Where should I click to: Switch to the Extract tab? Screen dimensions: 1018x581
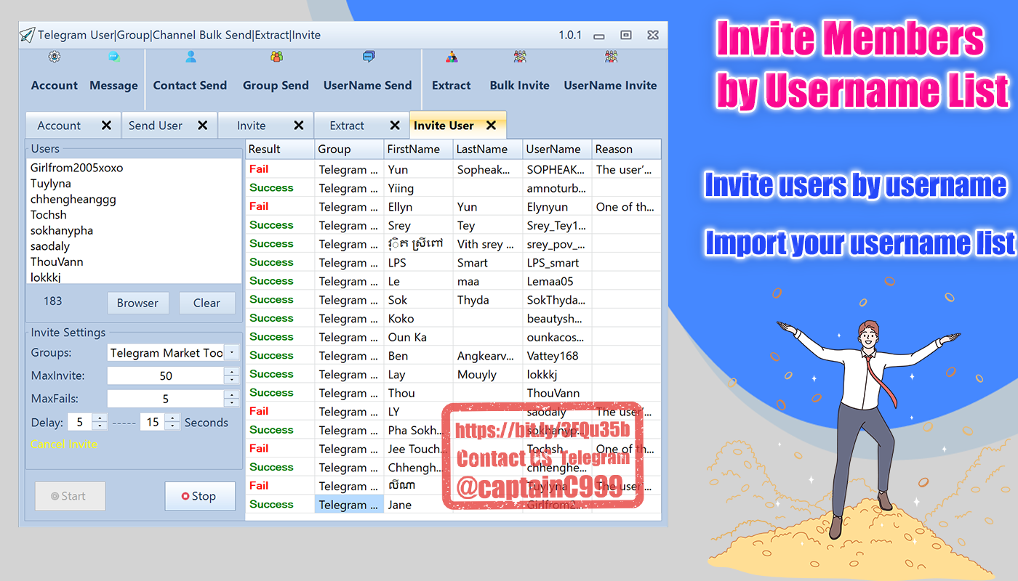(347, 126)
